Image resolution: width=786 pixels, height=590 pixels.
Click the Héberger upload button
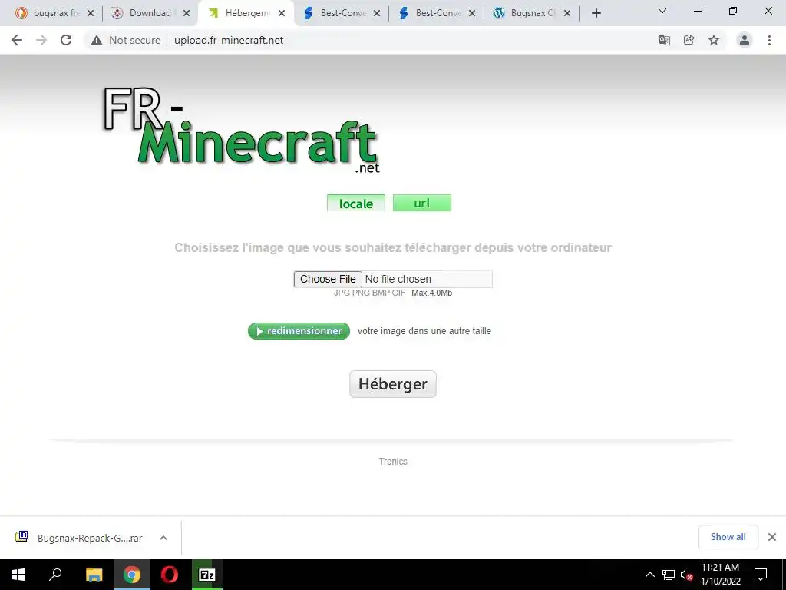tap(393, 384)
